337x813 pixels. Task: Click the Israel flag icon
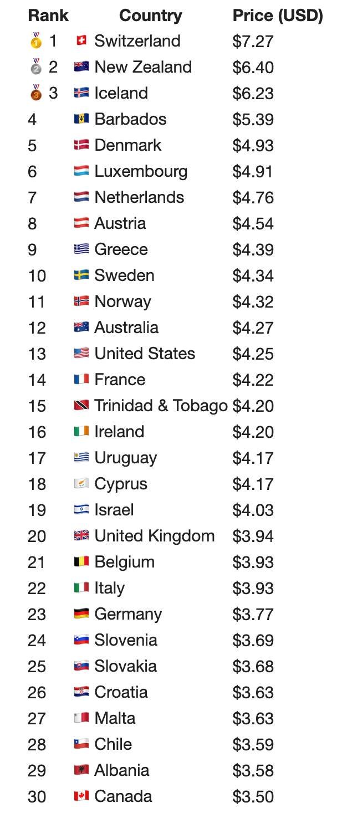pos(81,510)
